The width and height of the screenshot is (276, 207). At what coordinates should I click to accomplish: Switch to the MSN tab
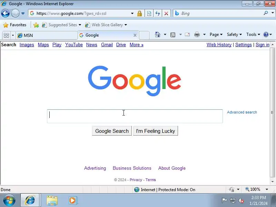47,36
